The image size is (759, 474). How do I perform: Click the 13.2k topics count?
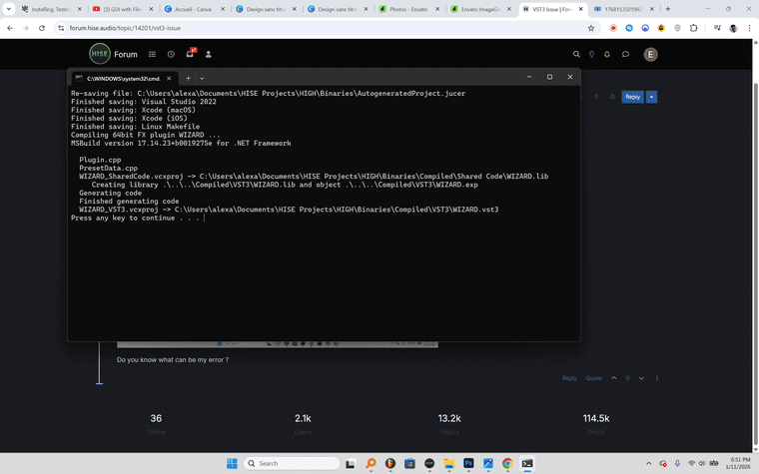point(449,418)
